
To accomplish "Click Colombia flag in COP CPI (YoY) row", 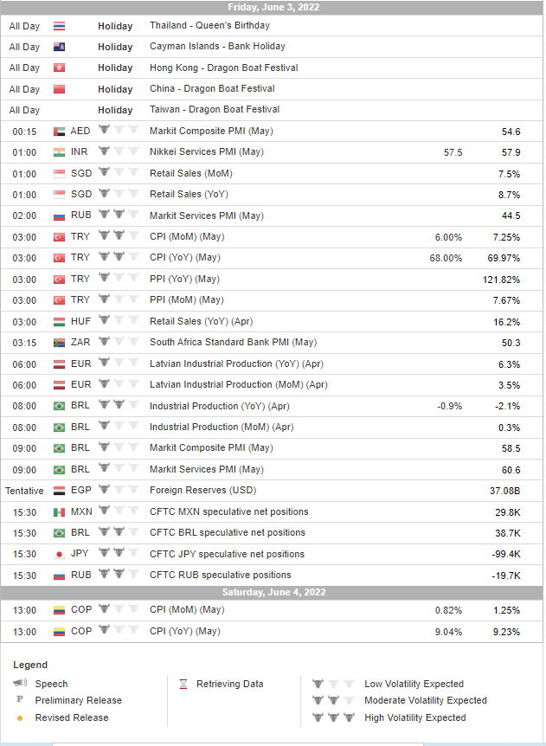I will [59, 633].
